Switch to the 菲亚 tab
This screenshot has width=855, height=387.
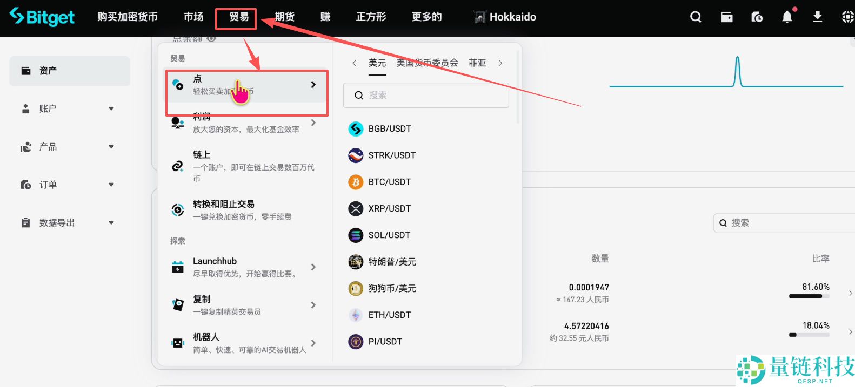[477, 63]
